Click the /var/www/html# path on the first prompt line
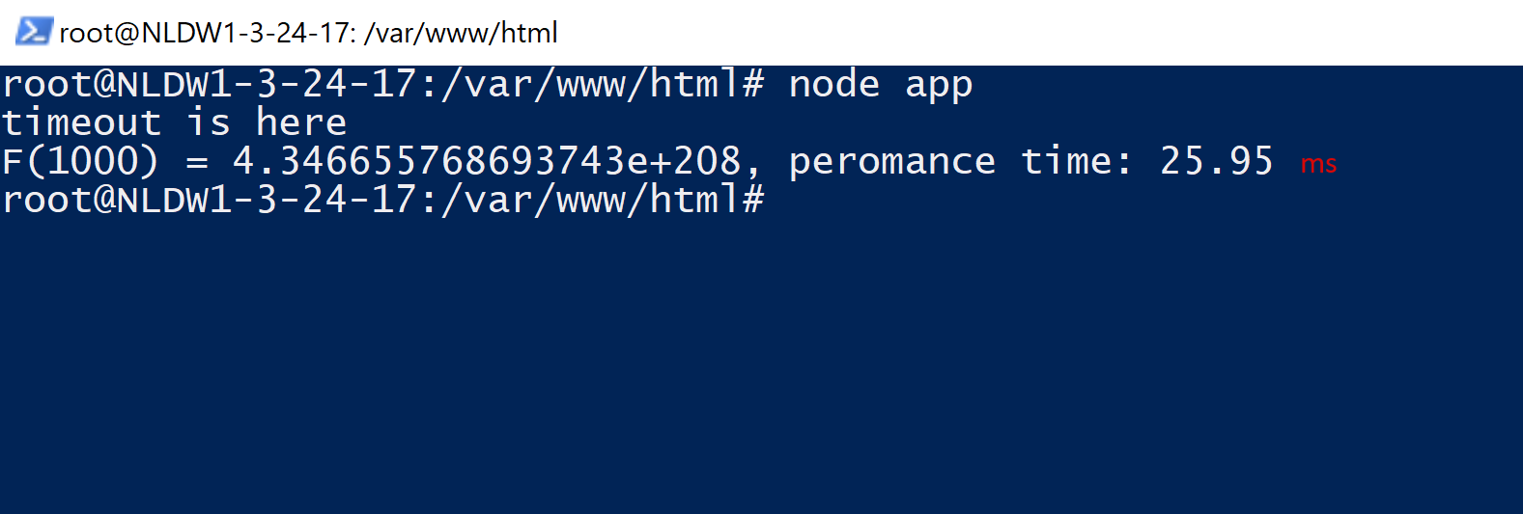Screen dimensions: 1523x514 (x=603, y=84)
